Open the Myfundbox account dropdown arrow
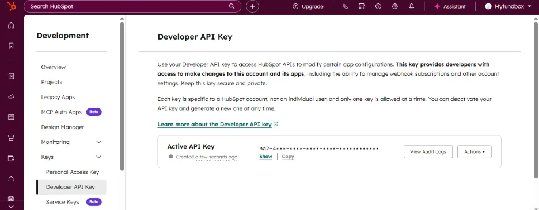Image resolution: width=539 pixels, height=210 pixels. pyautogui.click(x=529, y=6)
